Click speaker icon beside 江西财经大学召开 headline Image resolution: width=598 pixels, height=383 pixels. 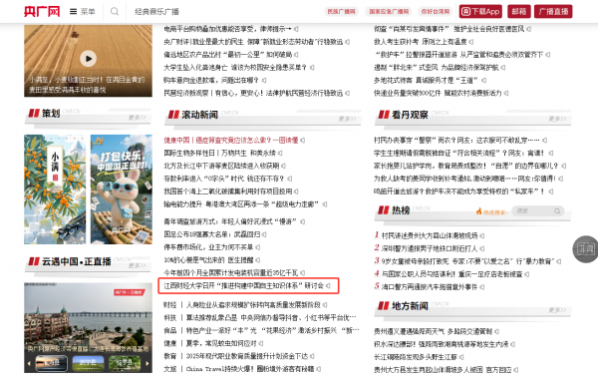pos(328,285)
